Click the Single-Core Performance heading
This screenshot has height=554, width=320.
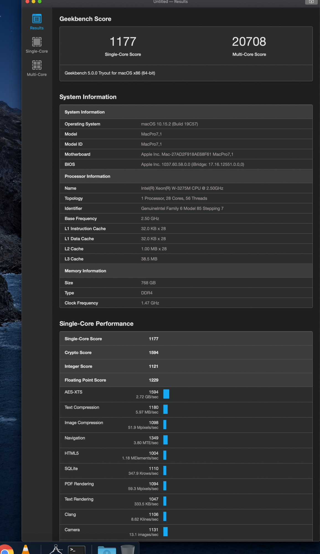coord(96,324)
